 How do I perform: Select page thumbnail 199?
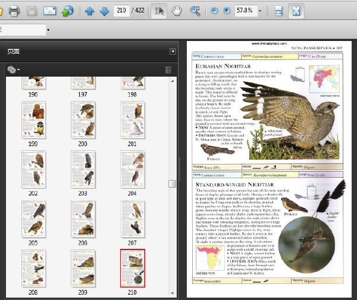click(34, 120)
